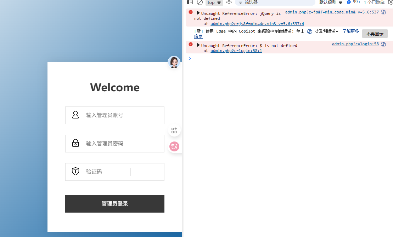Screen dimensions: 393x237
Task: Click the Copilot icon on the jQuery error
Action: (383, 12)
